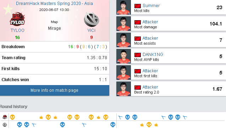This screenshot has width=226, height=129.
Task: Open DANK1NG player profile link
Action: pos(153,55)
